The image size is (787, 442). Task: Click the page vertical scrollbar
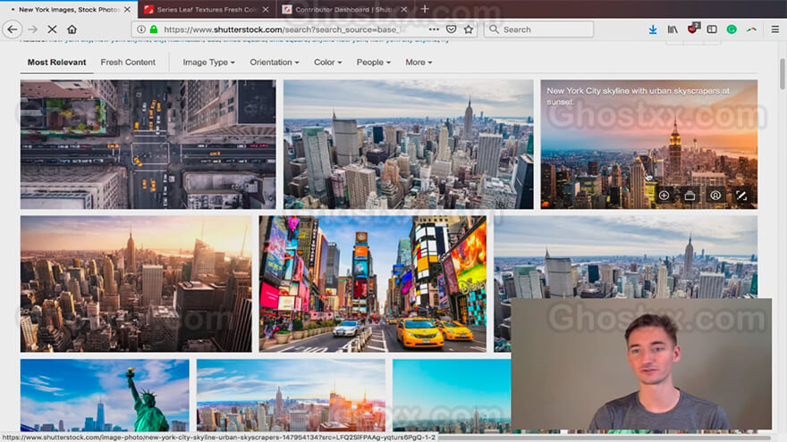click(782, 73)
